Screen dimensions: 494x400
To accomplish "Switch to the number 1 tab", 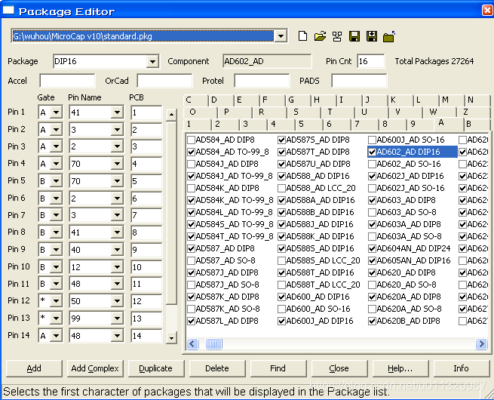I will (x=197, y=125).
